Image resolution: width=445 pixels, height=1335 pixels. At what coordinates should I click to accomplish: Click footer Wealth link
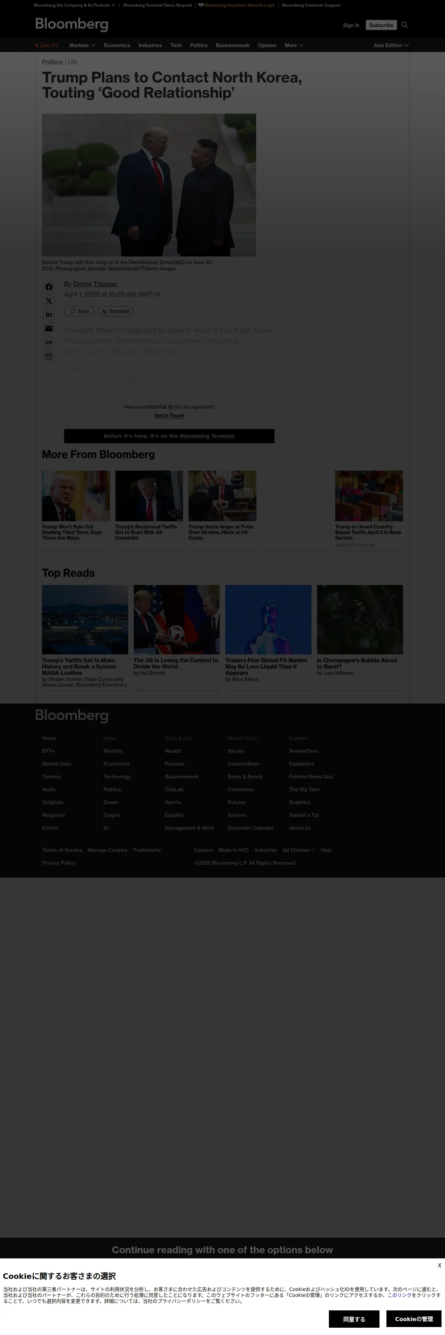[x=173, y=751]
